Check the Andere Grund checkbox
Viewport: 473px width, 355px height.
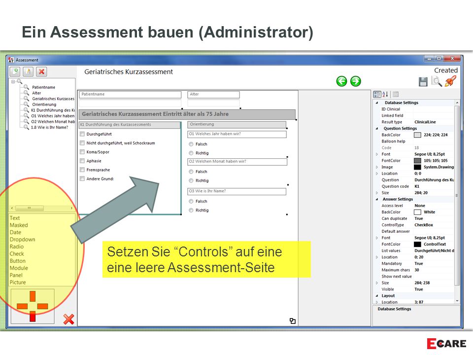tap(82, 178)
